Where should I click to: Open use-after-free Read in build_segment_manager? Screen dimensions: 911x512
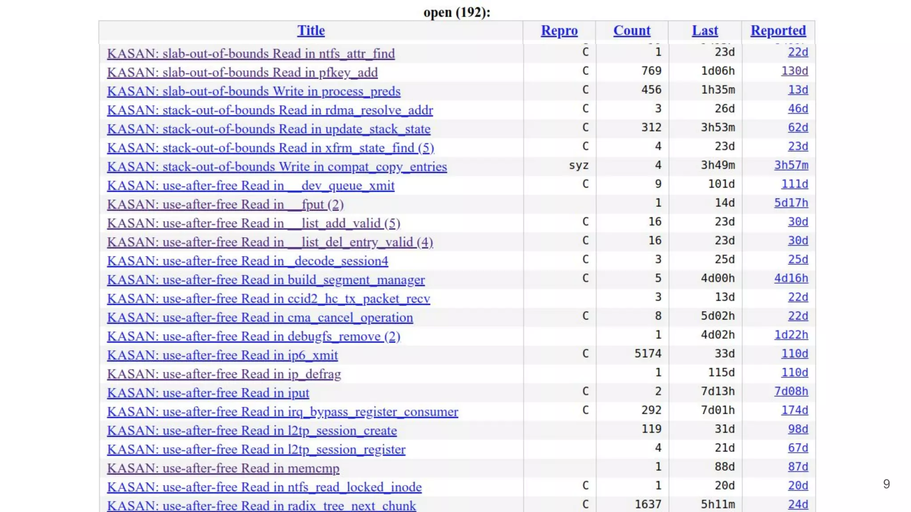pyautogui.click(x=266, y=280)
